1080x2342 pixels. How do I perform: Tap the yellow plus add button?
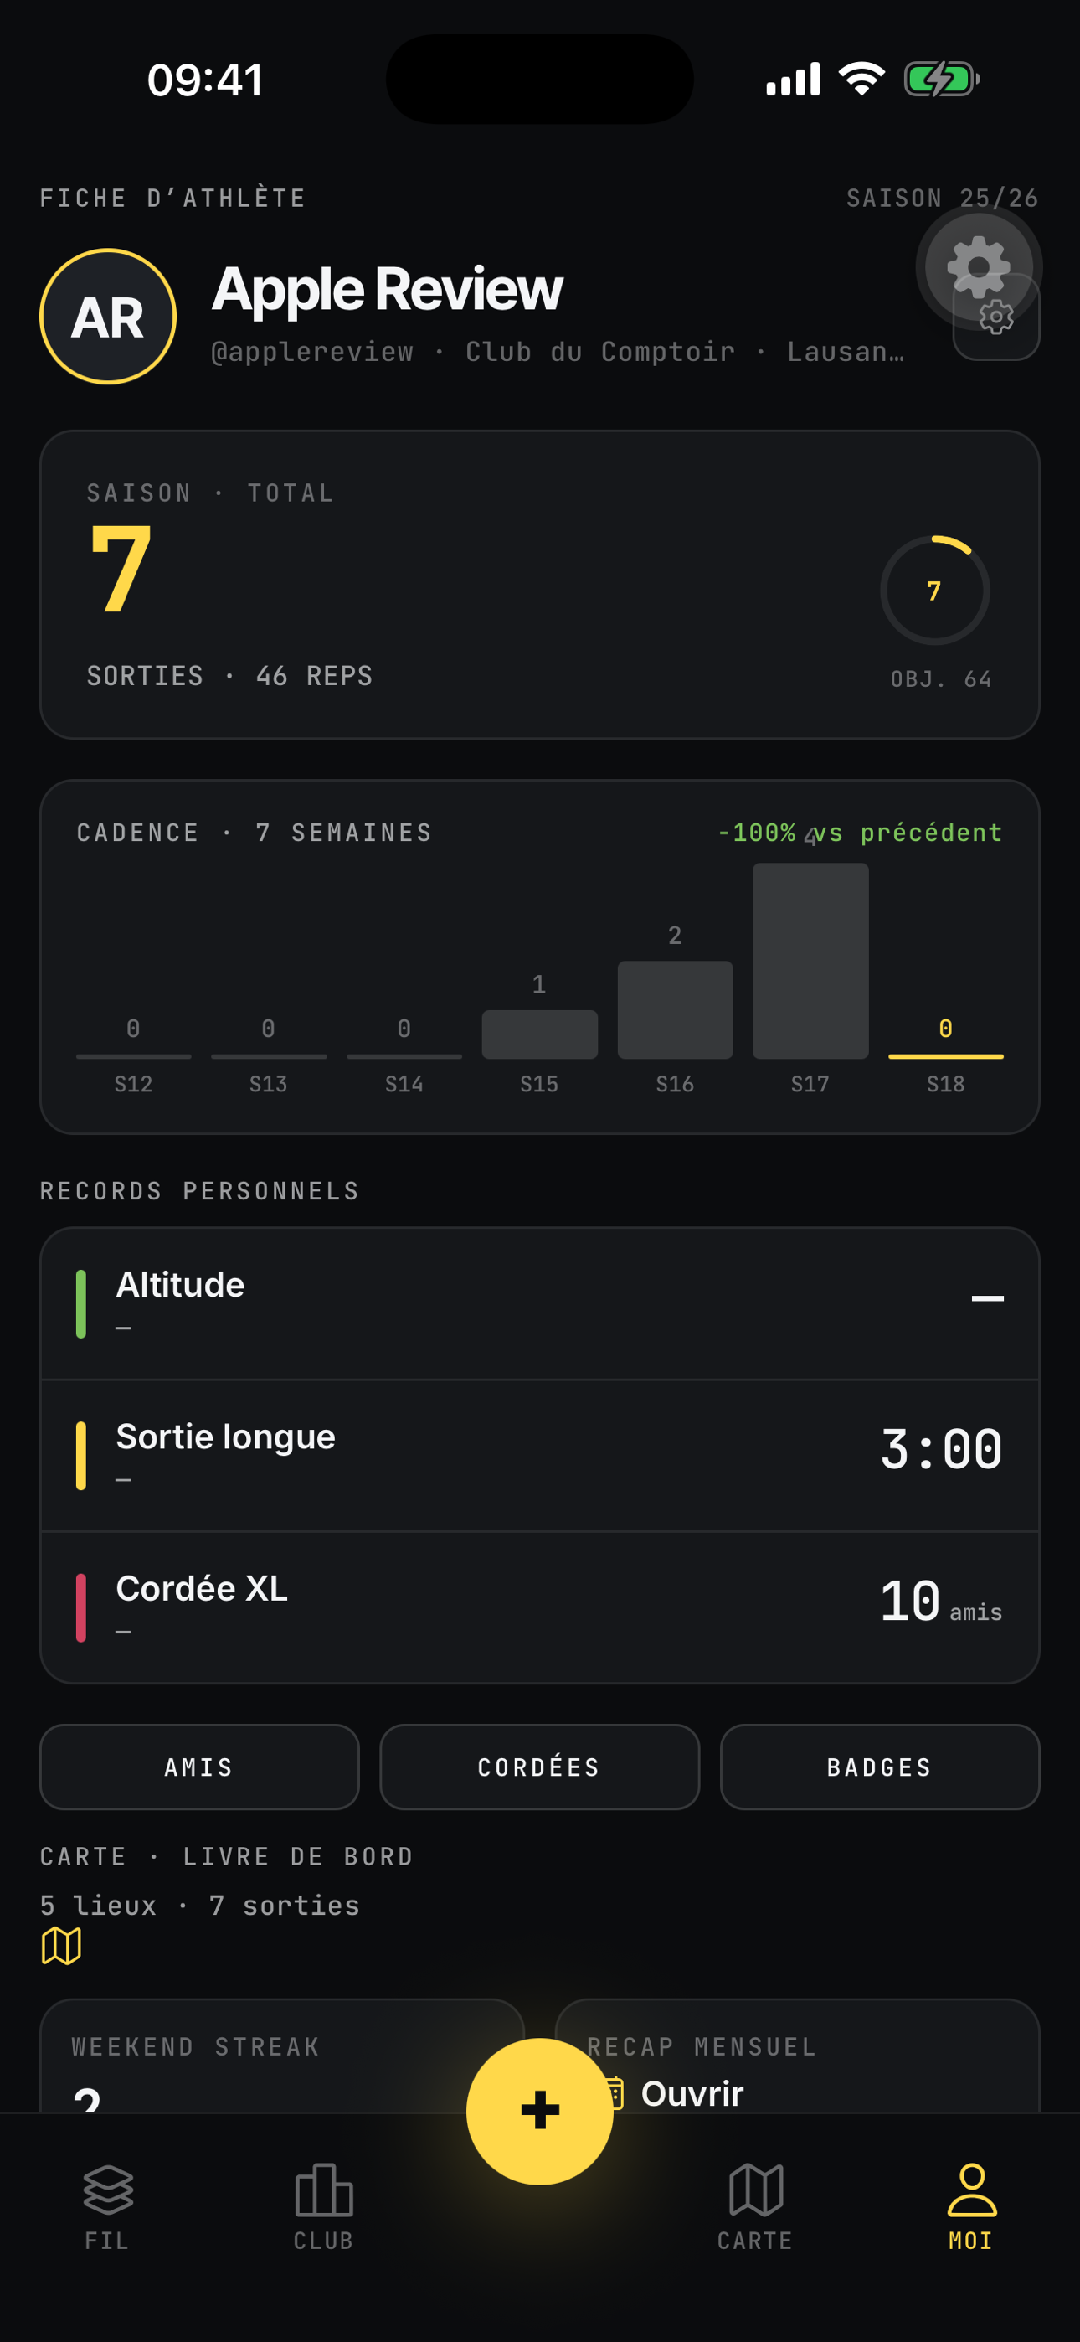coord(540,2110)
